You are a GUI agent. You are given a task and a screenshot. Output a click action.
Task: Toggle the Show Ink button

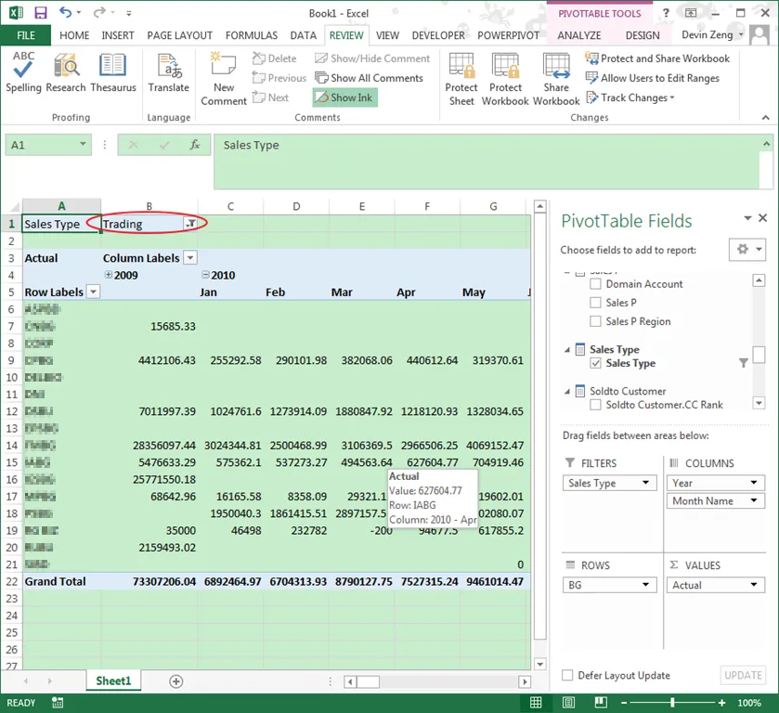(344, 97)
